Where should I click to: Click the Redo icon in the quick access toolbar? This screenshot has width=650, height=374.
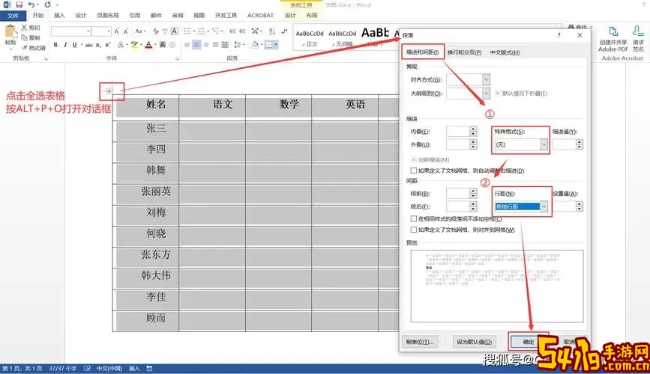(x=47, y=4)
